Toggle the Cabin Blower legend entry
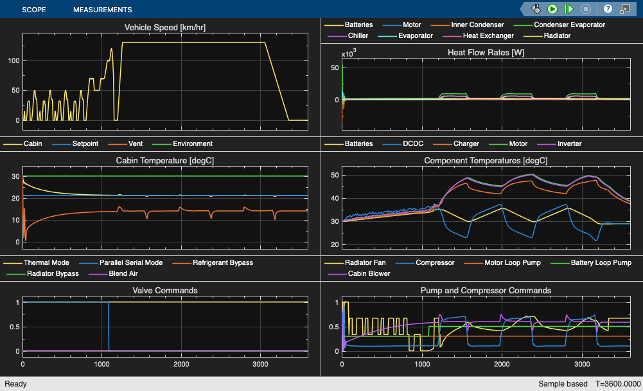 [x=359, y=273]
